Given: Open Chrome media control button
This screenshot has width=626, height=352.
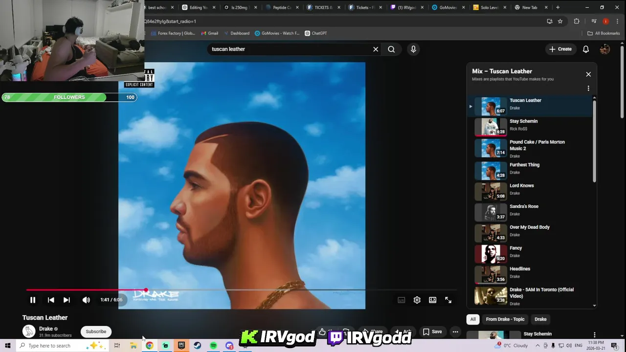Looking at the screenshot, I should coord(594,21).
